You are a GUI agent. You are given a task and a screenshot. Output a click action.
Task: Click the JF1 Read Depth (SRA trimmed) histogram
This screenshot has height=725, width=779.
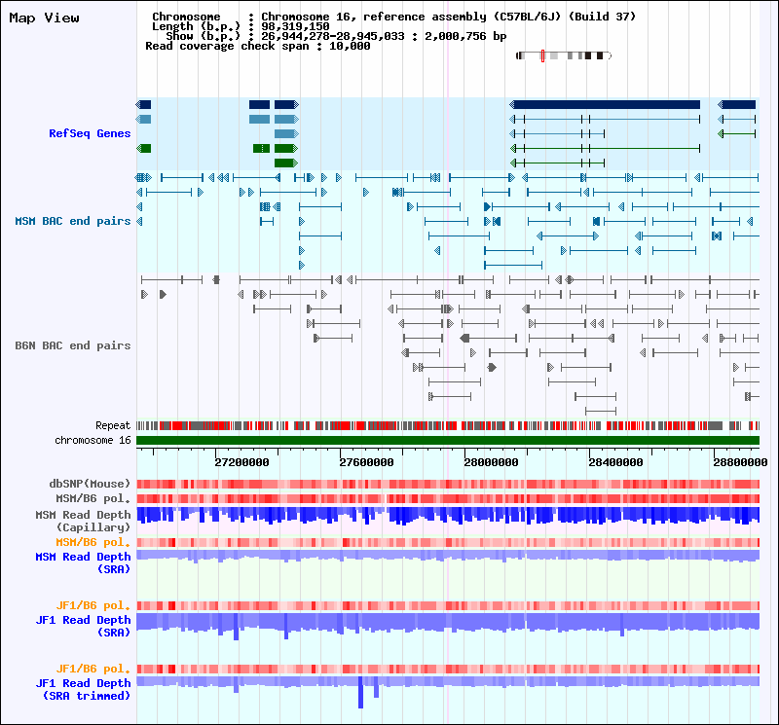point(448,692)
